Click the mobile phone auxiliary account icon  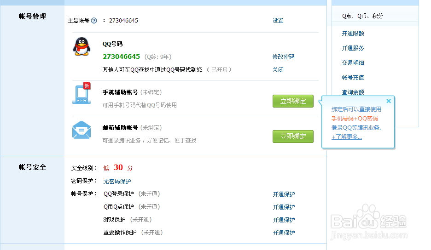(82, 93)
